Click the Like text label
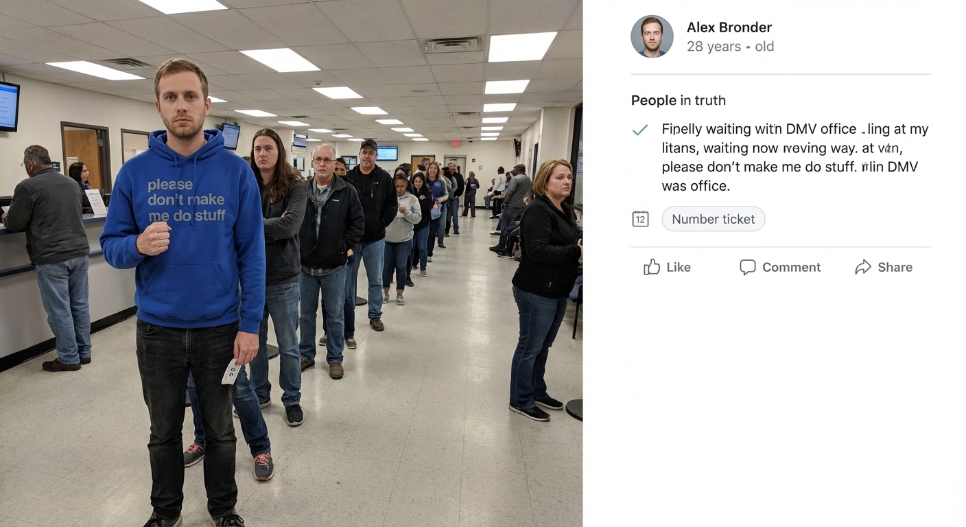 click(x=679, y=268)
